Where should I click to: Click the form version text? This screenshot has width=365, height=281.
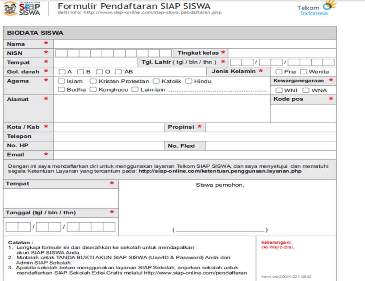point(286,277)
